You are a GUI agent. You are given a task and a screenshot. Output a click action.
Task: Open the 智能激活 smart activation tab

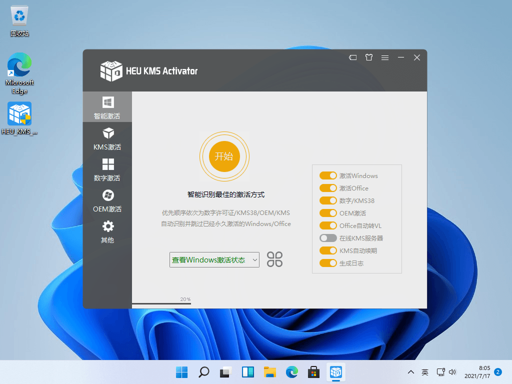pyautogui.click(x=107, y=107)
